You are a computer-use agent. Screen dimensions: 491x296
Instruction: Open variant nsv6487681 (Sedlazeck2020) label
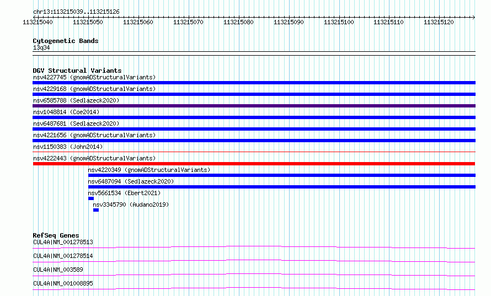click(x=76, y=123)
